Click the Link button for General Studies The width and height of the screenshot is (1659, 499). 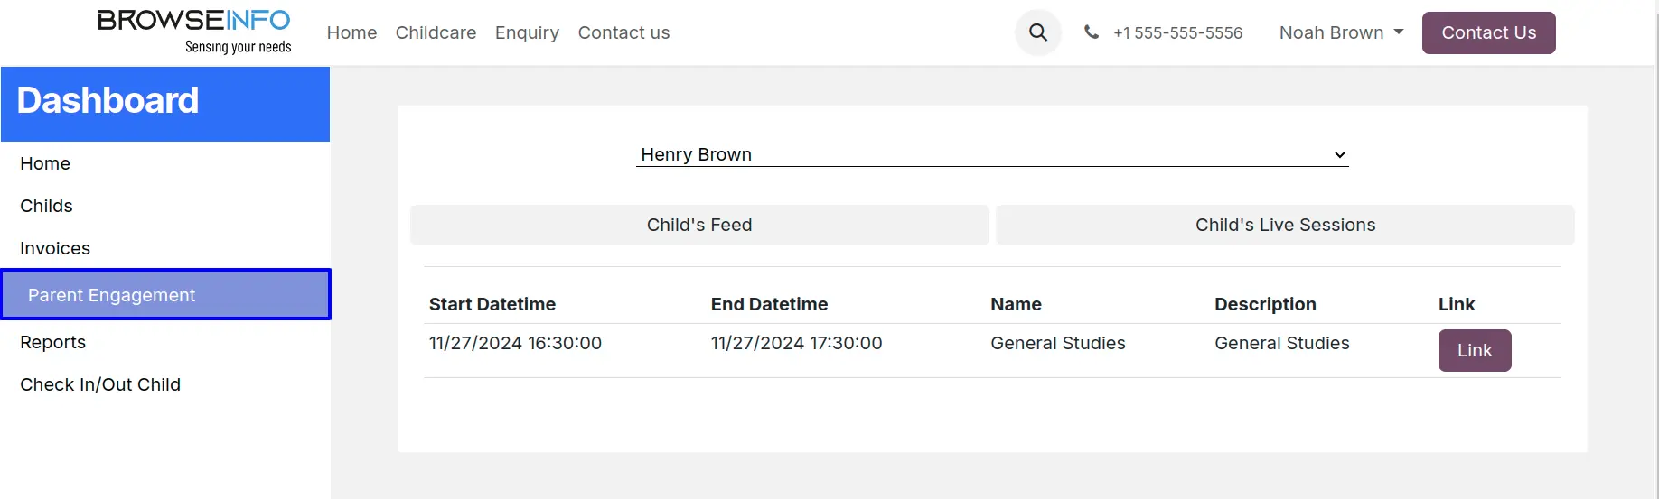coord(1474,350)
